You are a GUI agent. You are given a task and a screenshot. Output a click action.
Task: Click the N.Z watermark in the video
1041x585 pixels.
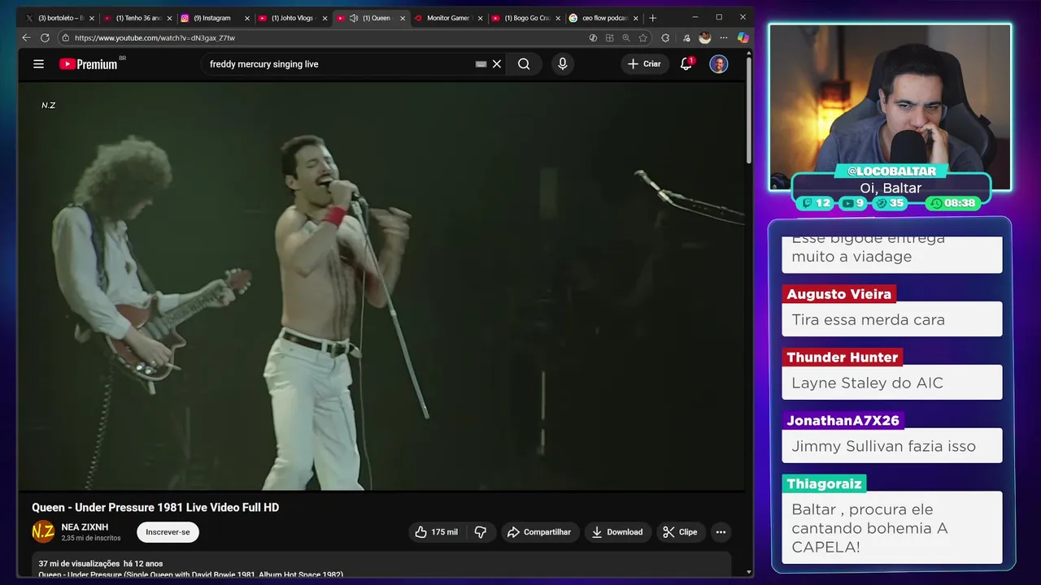(49, 106)
